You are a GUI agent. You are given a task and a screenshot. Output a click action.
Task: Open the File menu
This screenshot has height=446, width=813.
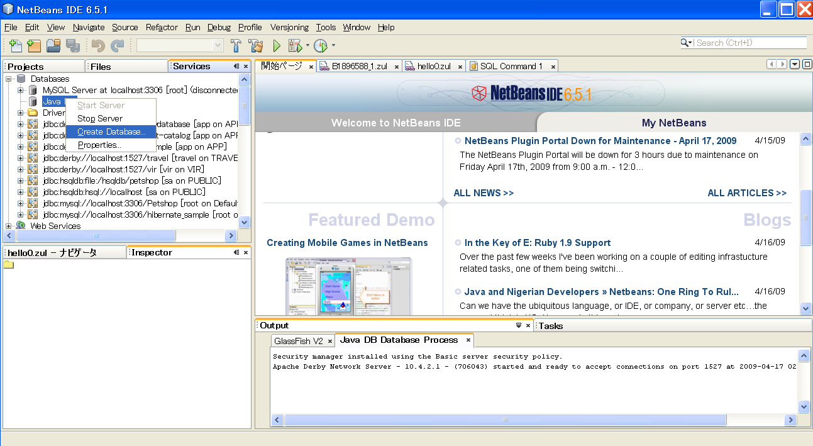[x=11, y=27]
